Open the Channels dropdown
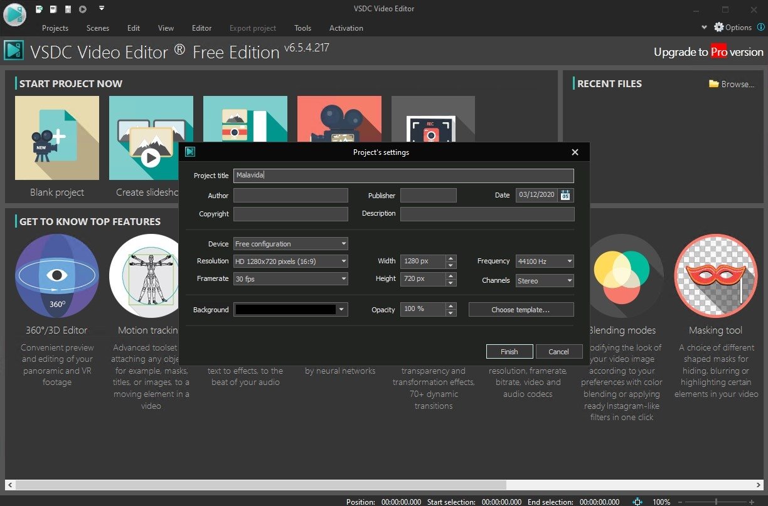This screenshot has width=768, height=506. [545, 280]
